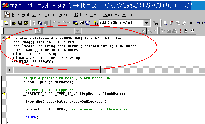Open the Help menu

click(x=127, y=15)
